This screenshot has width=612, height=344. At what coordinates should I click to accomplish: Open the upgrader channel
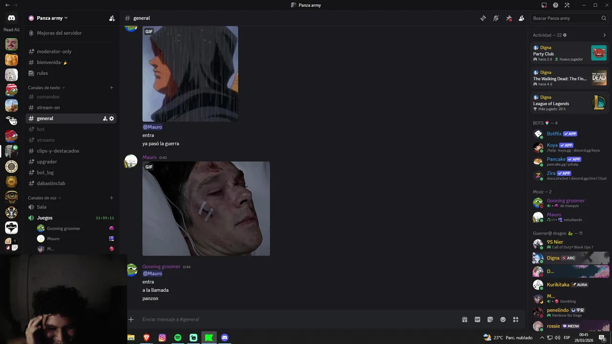tap(72, 162)
